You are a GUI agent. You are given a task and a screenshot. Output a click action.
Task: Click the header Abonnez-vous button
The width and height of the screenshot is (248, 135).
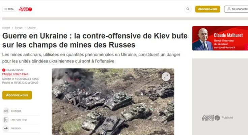[208, 9]
